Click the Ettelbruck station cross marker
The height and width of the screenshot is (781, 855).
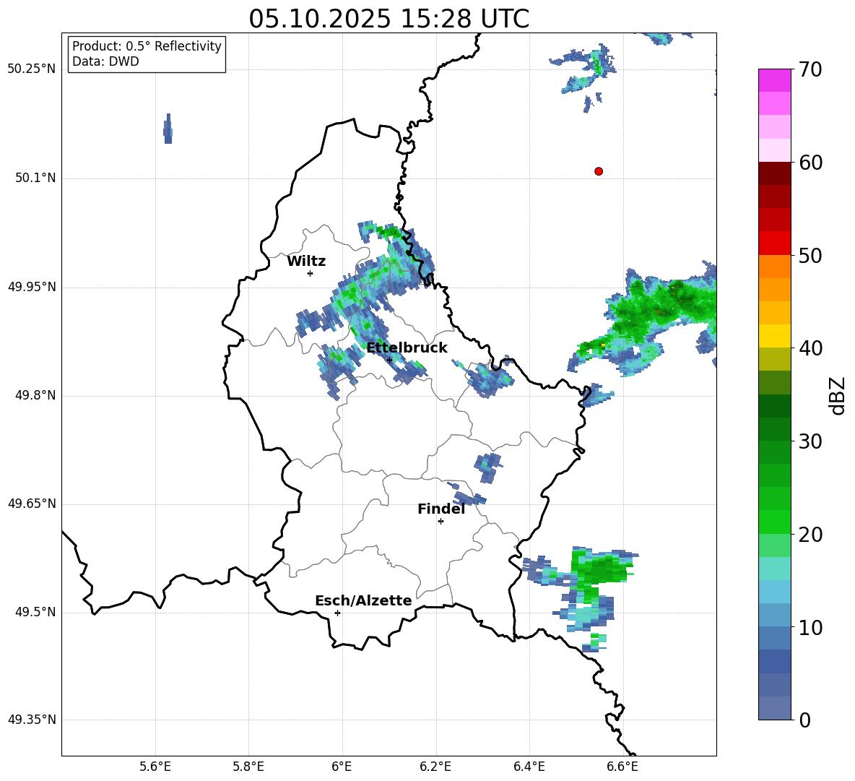tap(389, 360)
